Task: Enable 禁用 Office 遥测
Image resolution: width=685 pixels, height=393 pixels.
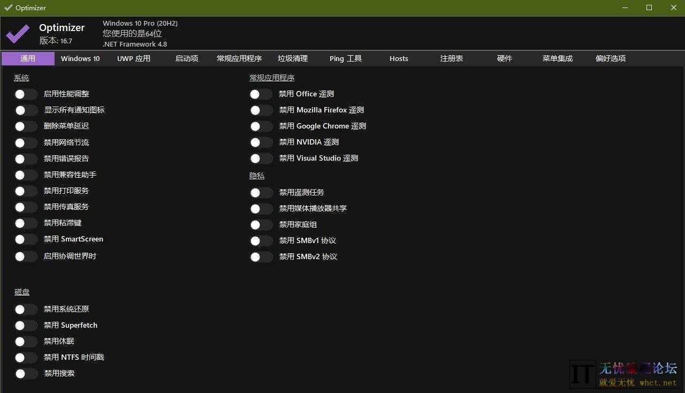Action: (x=261, y=94)
